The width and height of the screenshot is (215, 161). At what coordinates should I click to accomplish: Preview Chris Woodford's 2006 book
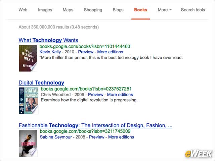tap(95, 95)
